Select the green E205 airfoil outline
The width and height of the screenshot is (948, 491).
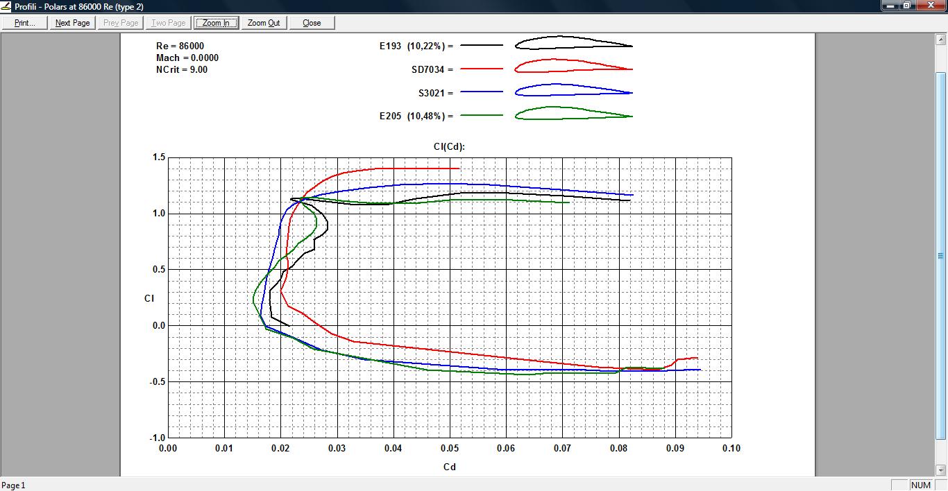tap(573, 113)
